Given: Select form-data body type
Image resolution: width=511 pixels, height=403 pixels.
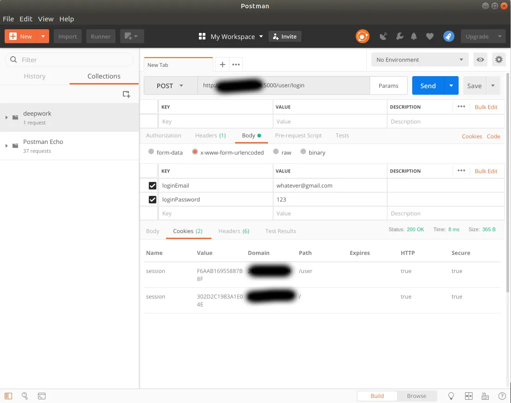Looking at the screenshot, I should click(151, 152).
